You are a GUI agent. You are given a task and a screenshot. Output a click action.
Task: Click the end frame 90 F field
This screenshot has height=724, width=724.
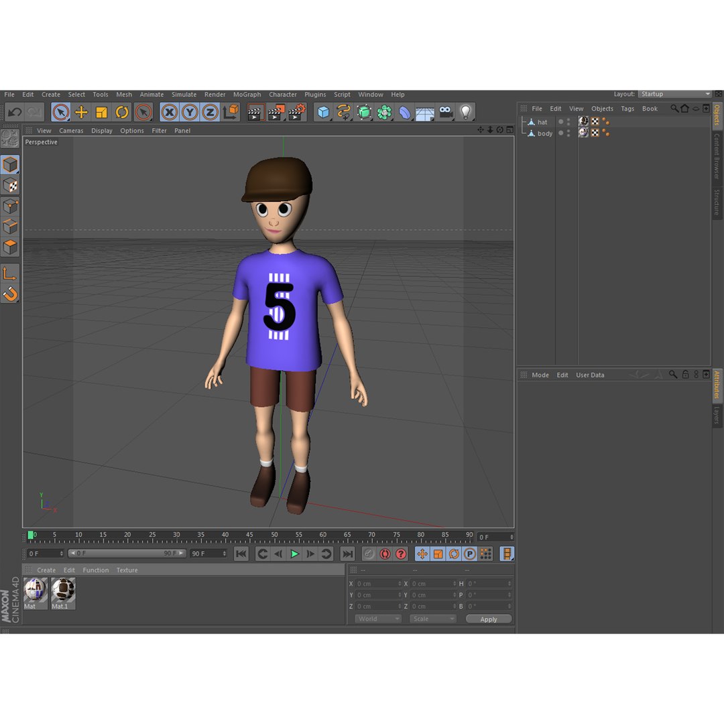208,553
